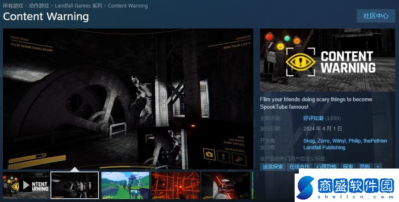Viewport: 399px width, 202px height.
Task: Click the release date 2024 年 4 月 1 日
Action: point(322,128)
